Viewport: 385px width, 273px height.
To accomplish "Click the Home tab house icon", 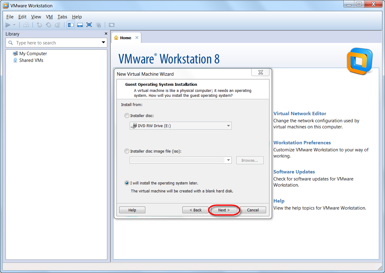I will click(x=116, y=38).
